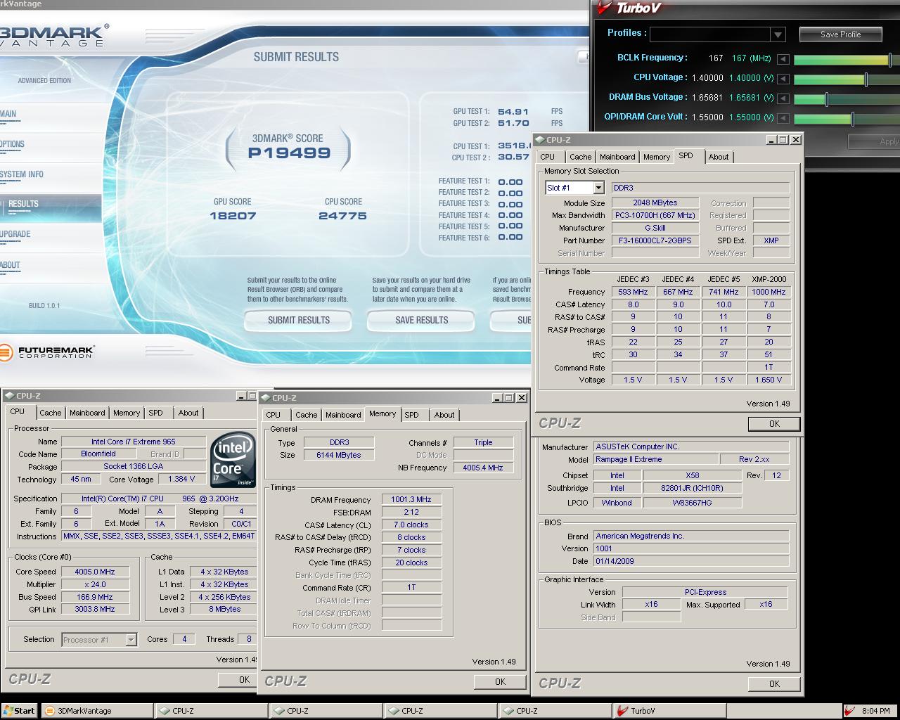
Task: Switch to Mainboard tab in CPU-Z processor window
Action: (x=87, y=413)
